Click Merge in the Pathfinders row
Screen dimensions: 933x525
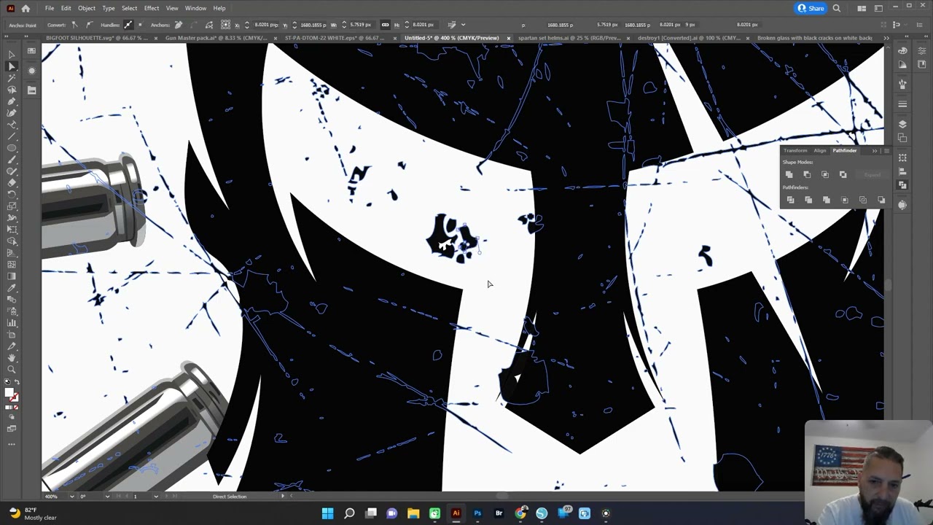click(x=827, y=200)
